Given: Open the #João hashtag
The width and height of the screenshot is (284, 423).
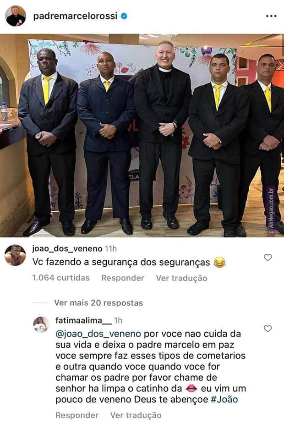Looking at the screenshot, I should [x=224, y=399].
